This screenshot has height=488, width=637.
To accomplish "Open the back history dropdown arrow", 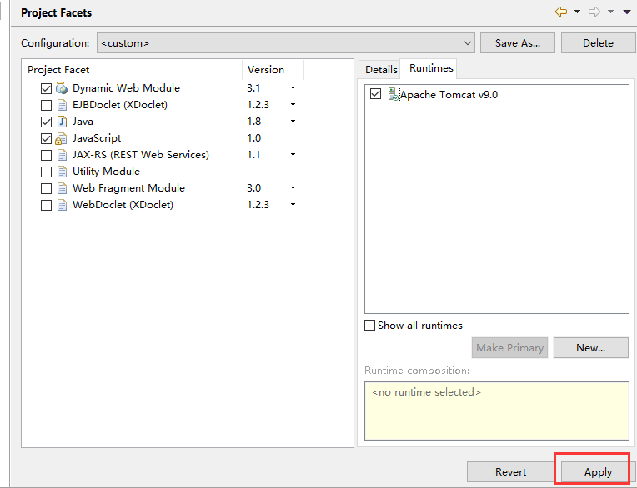I will pyautogui.click(x=577, y=12).
